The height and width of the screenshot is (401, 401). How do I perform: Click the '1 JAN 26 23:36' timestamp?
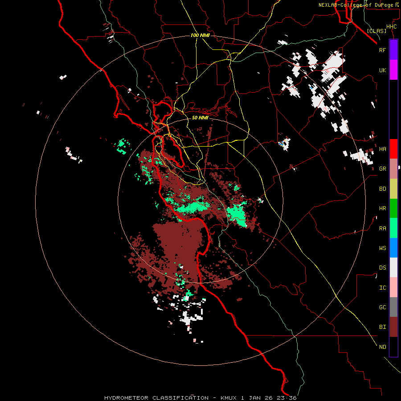[269, 398]
